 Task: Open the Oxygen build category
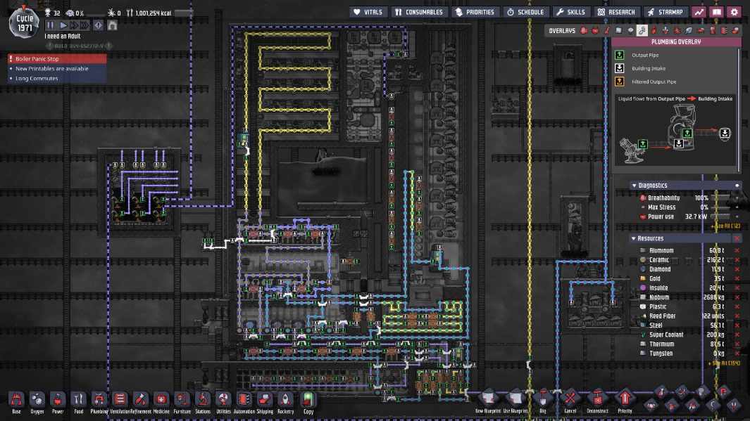(37, 403)
